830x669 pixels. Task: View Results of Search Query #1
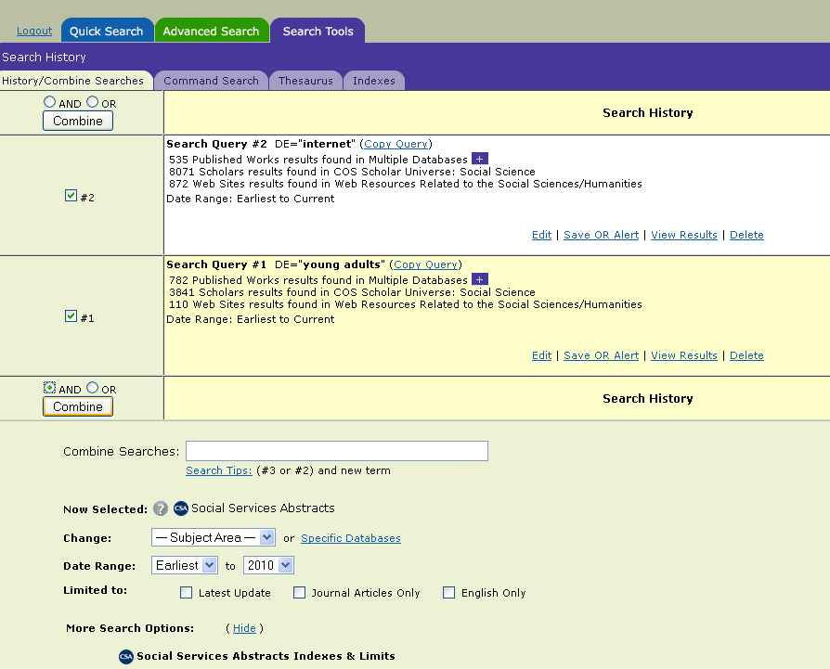684,355
